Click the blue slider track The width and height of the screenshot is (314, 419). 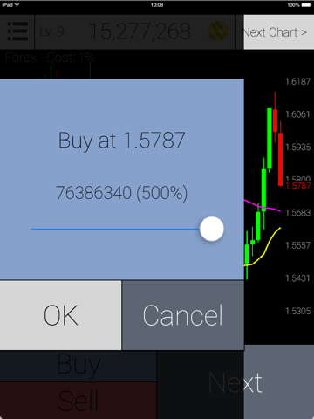click(x=115, y=230)
